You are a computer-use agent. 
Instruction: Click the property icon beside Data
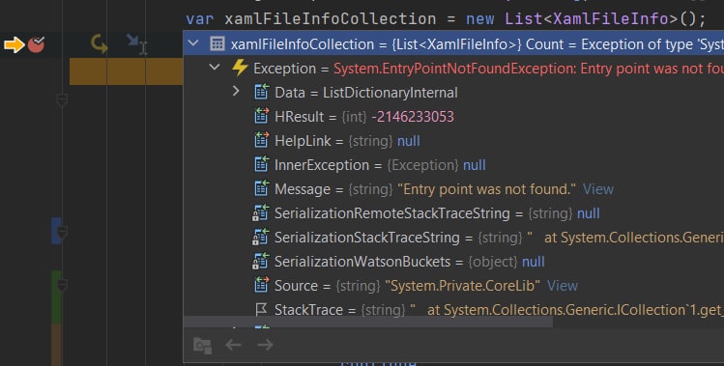pos(261,92)
